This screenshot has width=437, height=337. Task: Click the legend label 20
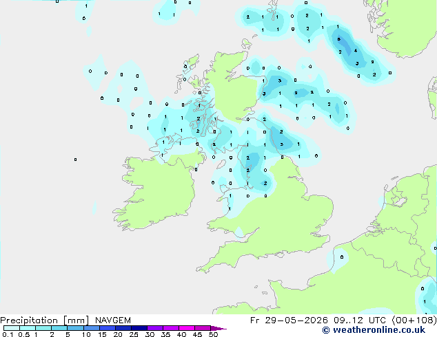pos(118,334)
